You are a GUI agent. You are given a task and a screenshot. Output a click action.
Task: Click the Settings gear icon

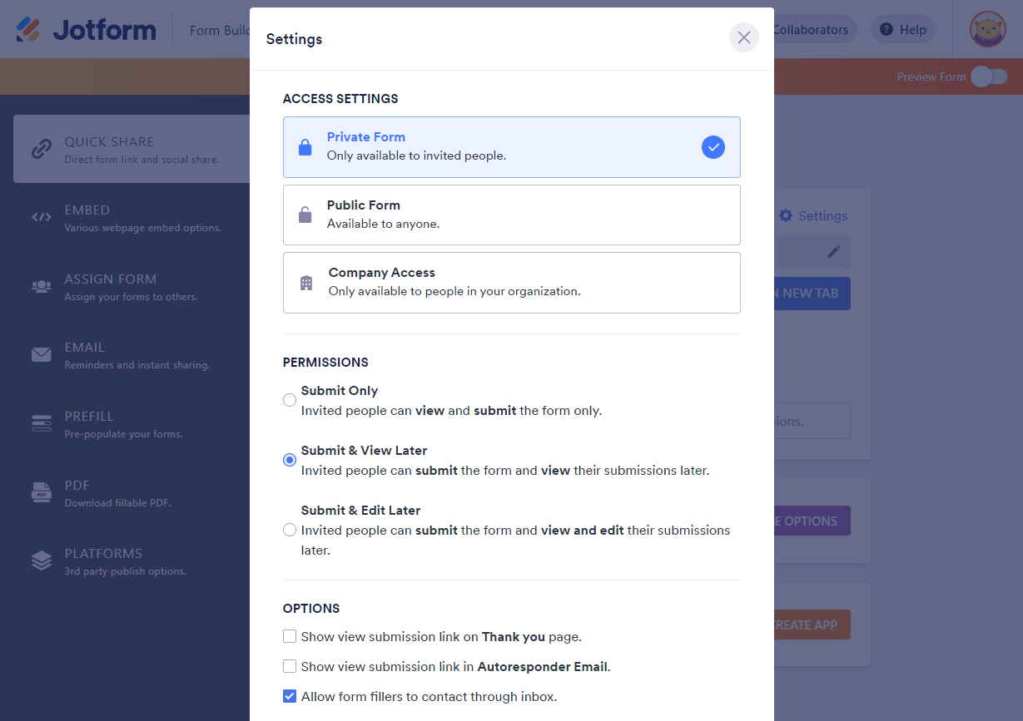(786, 215)
